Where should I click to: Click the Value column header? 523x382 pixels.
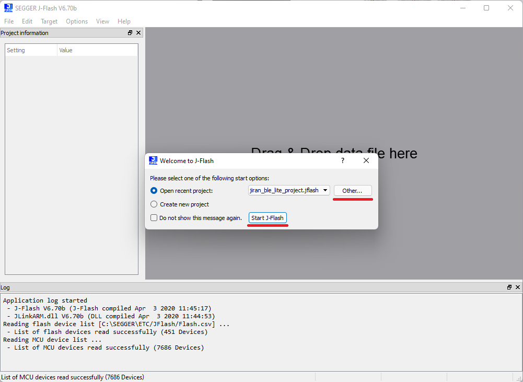(98, 50)
